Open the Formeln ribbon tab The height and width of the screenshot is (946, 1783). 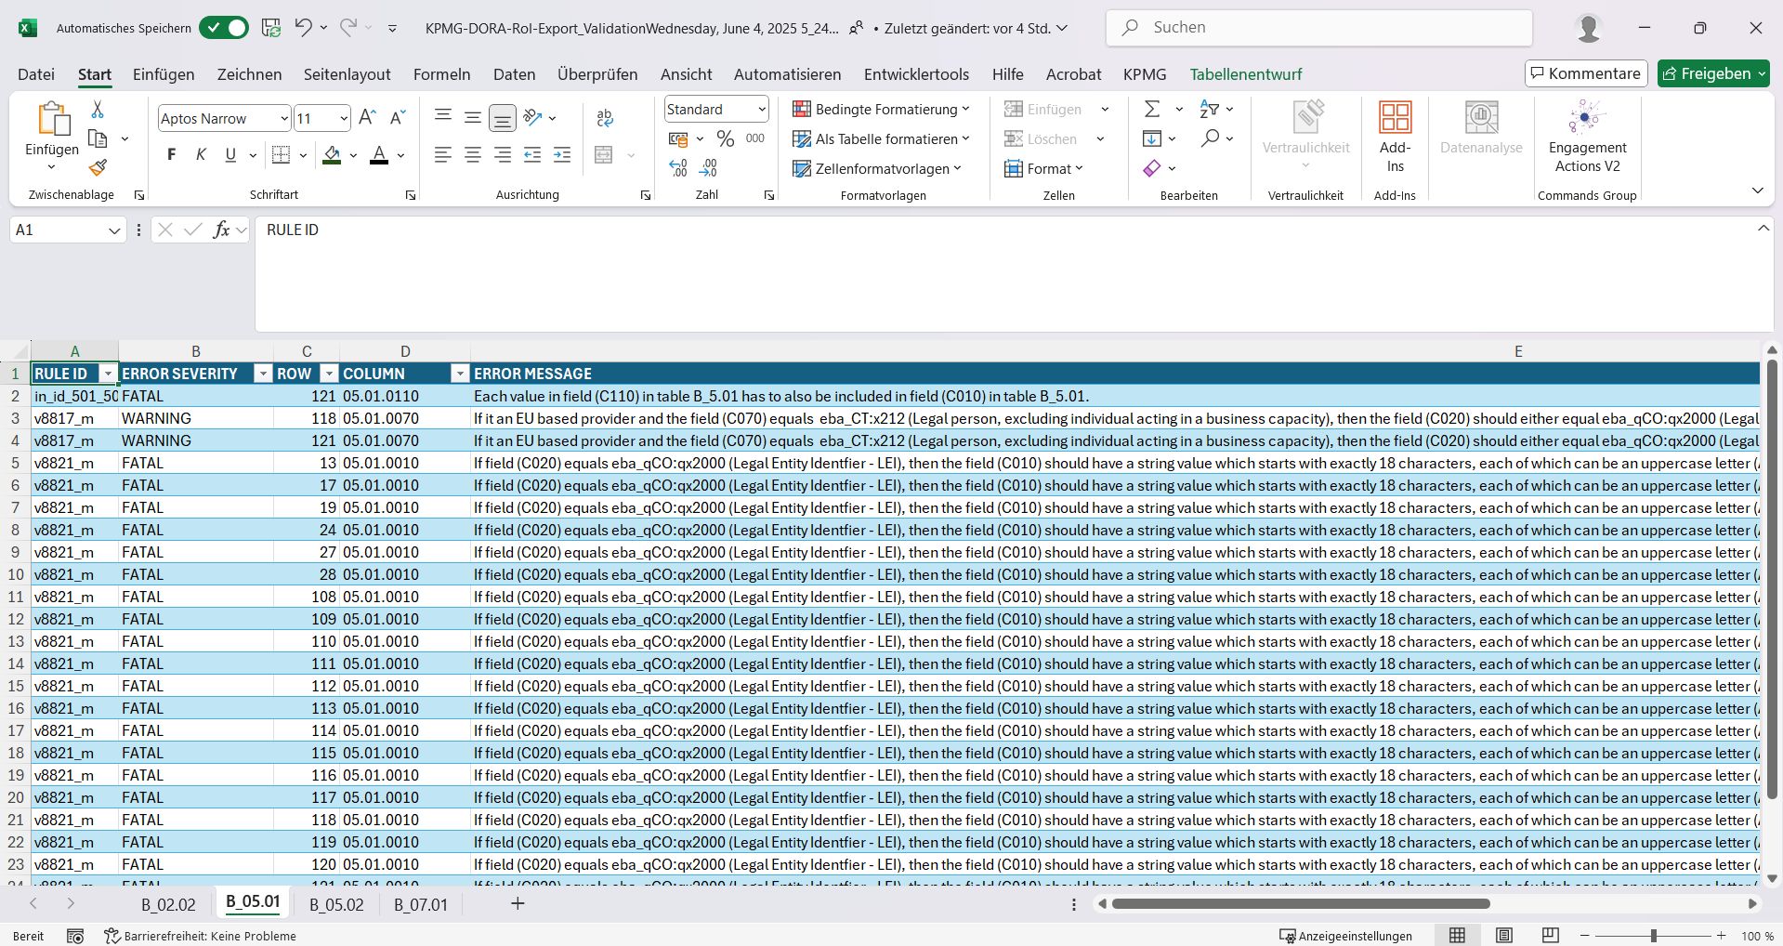pyautogui.click(x=441, y=74)
